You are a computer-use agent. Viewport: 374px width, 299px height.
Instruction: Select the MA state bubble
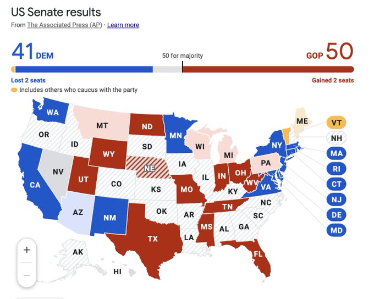pos(337,153)
